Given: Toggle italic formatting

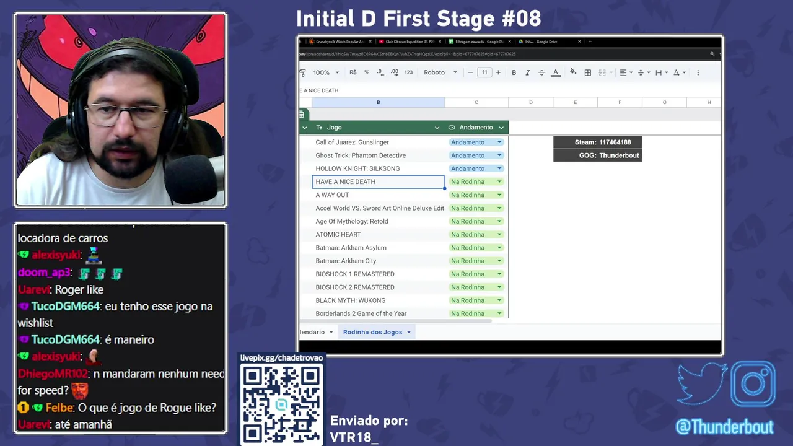Looking at the screenshot, I should 528,72.
